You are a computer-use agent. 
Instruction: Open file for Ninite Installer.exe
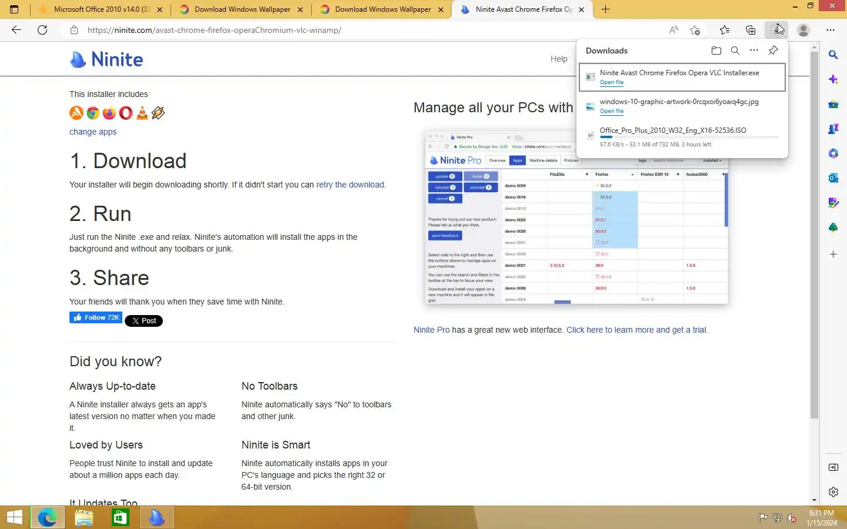612,82
